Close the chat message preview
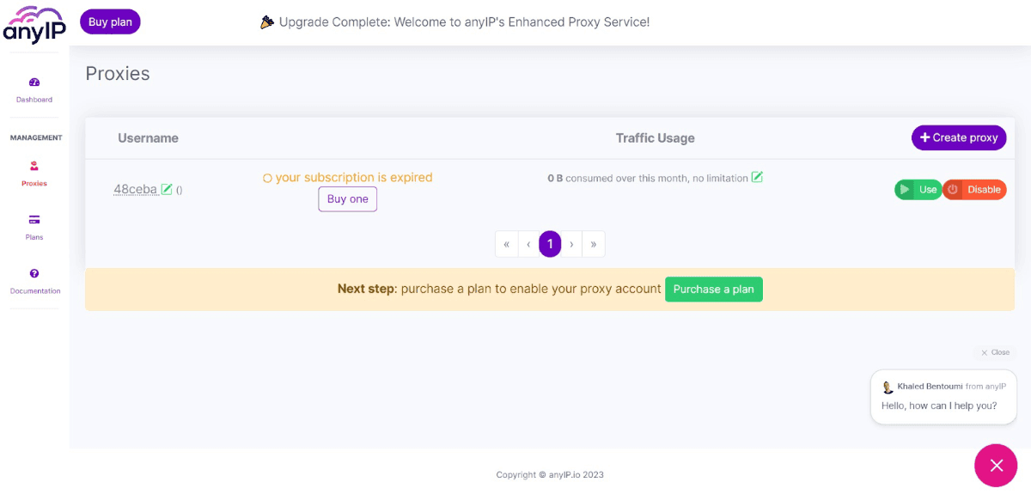The image size is (1031, 494). pos(996,352)
